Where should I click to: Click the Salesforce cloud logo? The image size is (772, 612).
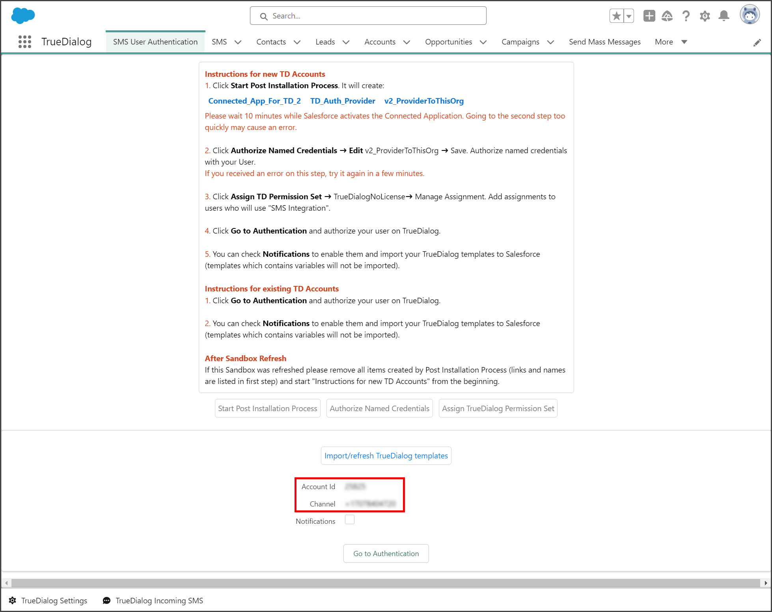23,16
